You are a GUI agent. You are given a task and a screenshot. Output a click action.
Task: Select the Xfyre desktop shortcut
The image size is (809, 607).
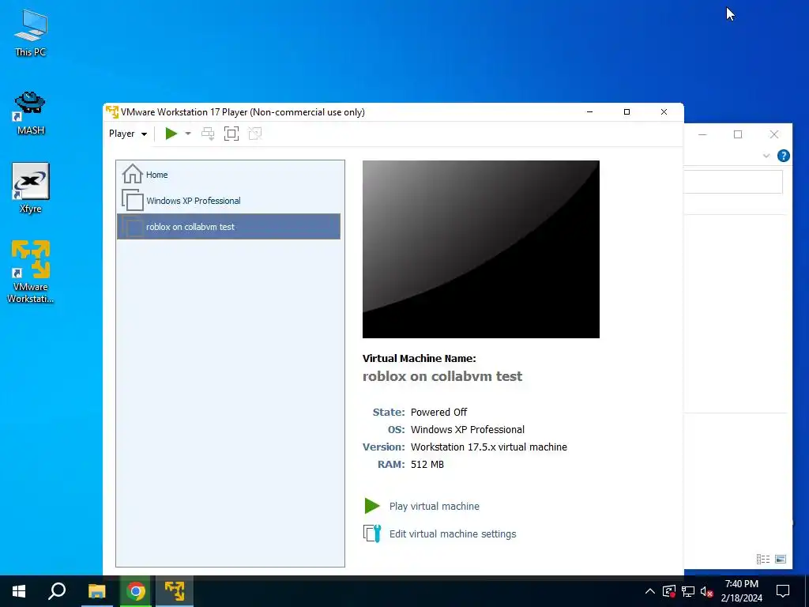click(x=31, y=188)
